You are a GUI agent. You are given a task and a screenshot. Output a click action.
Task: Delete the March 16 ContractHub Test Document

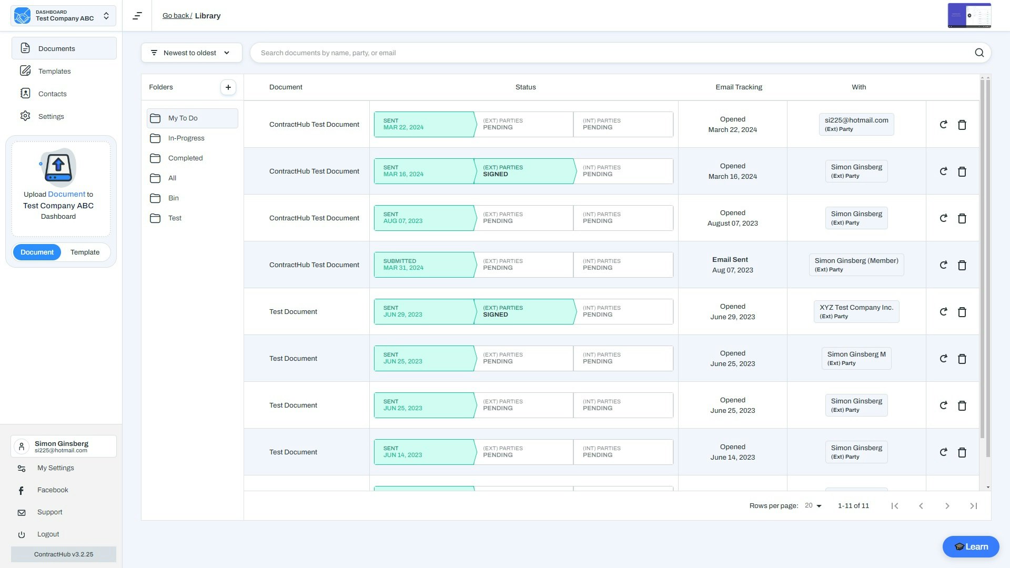coord(962,171)
